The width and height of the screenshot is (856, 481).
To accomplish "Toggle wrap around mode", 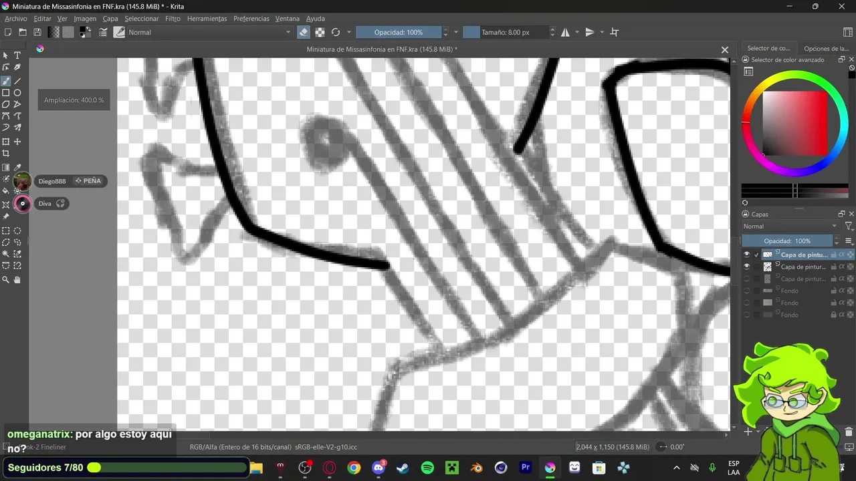I will (x=615, y=32).
